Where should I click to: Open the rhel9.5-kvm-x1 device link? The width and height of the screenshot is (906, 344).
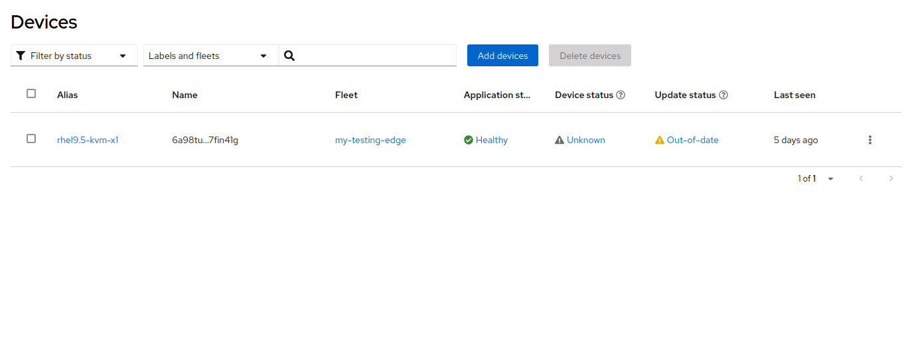click(x=88, y=140)
